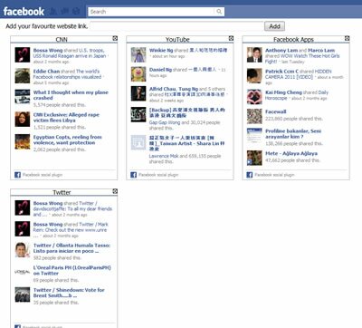362x328 pixels.
Task: Click the L'Oreal Paris logo thumbnail
Action: (23, 272)
